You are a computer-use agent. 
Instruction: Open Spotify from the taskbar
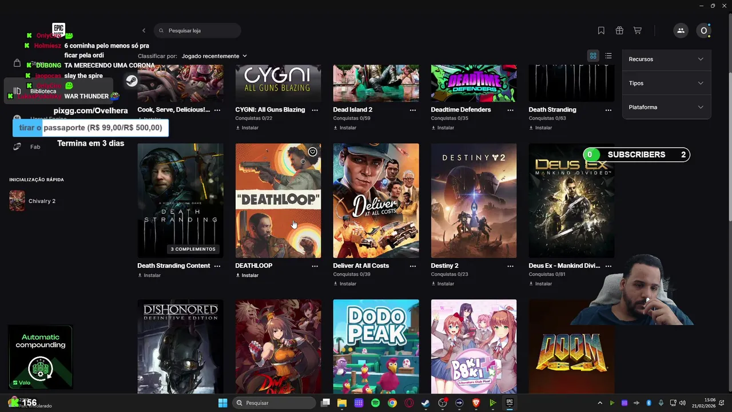pos(375,403)
